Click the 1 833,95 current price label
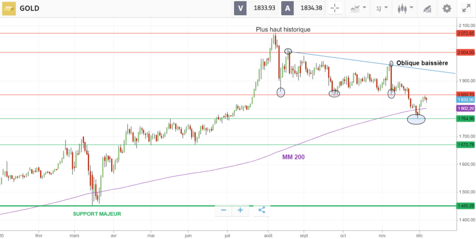 [465, 99]
